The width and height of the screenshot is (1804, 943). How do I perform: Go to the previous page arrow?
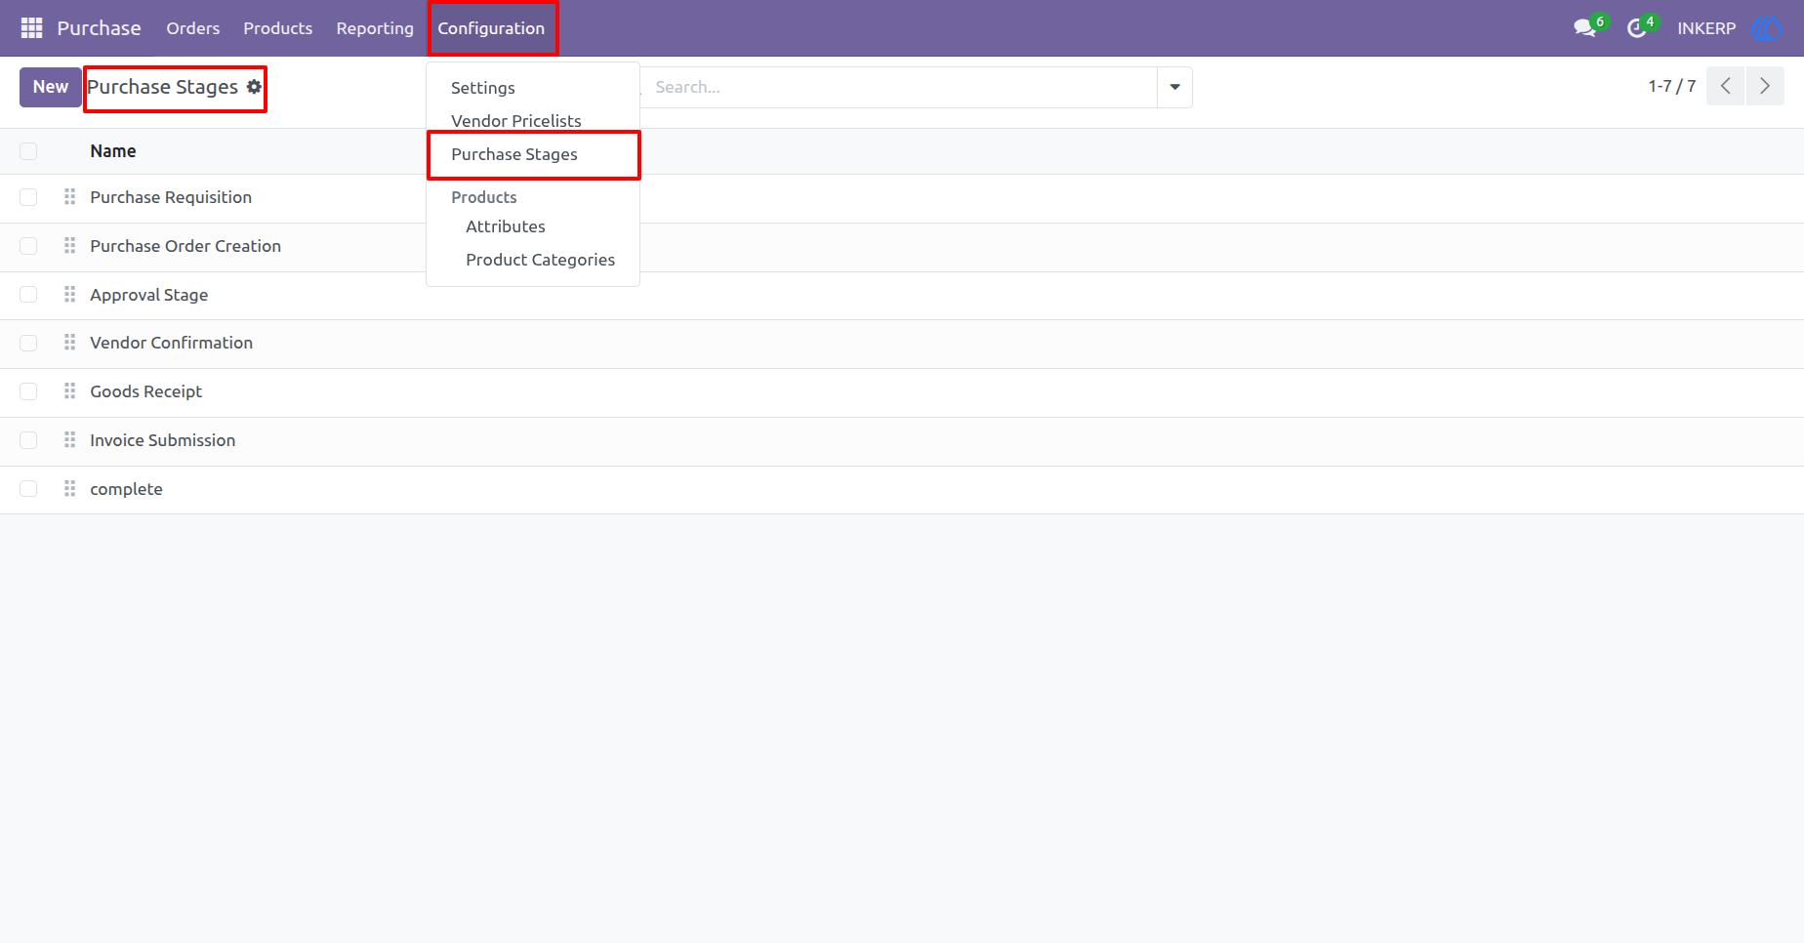1726,86
